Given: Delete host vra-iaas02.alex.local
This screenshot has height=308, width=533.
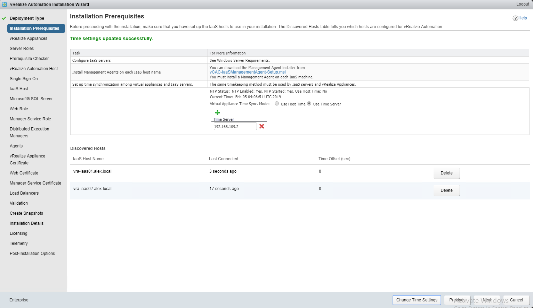Looking at the screenshot, I should [x=446, y=190].
